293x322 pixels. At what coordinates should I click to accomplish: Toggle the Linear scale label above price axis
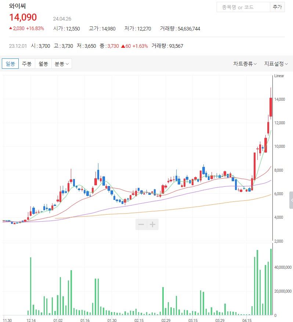coord(279,76)
